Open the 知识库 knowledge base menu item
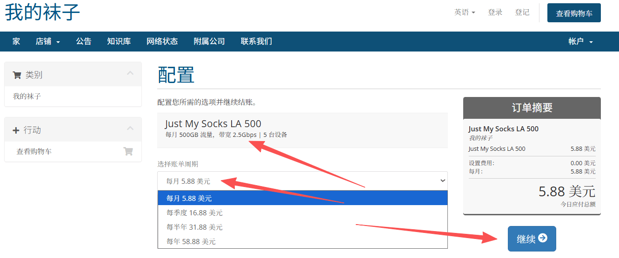Screen dimensions: 619x258 coord(119,41)
